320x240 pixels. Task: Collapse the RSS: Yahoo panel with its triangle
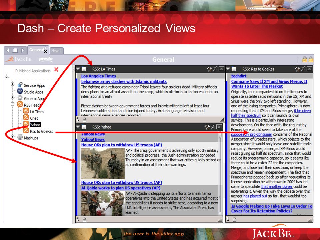pyautogui.click(x=78, y=127)
